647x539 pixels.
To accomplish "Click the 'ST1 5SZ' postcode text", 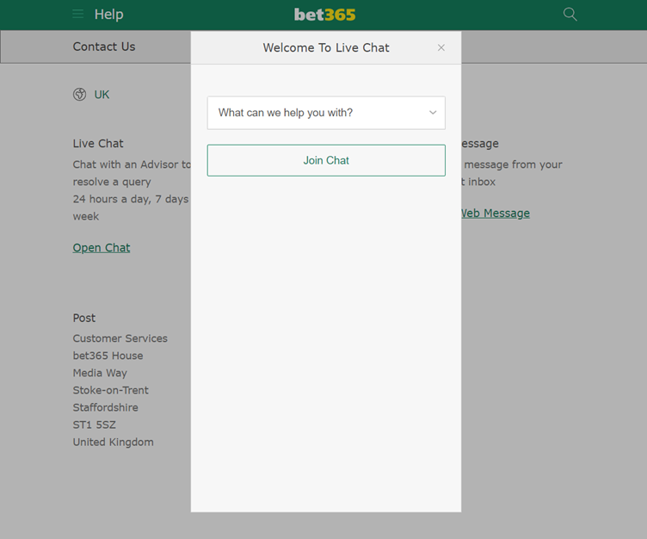I will 95,425.
